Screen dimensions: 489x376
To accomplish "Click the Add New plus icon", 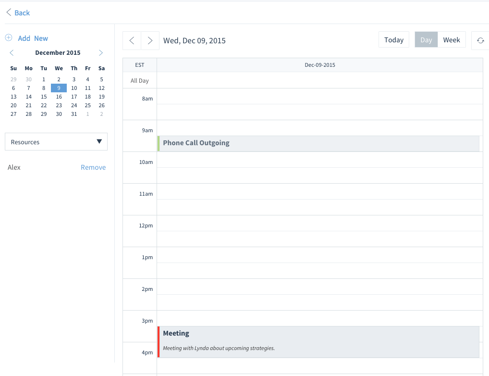I will [9, 38].
